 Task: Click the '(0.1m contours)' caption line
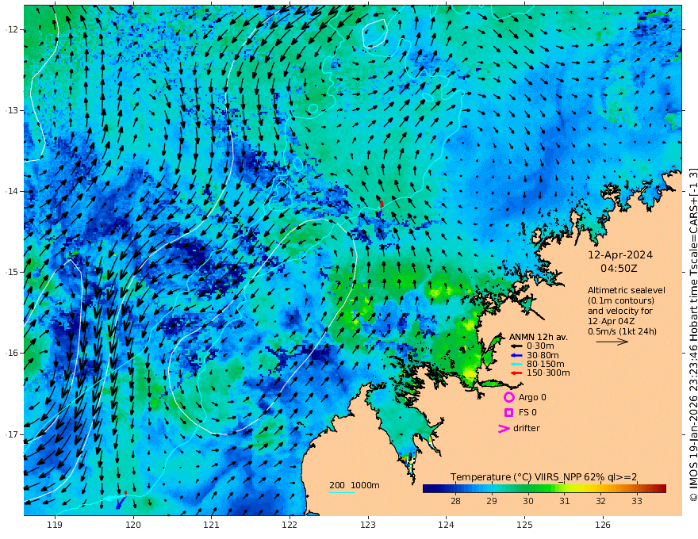tap(621, 300)
